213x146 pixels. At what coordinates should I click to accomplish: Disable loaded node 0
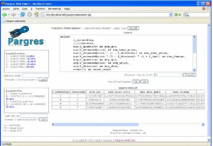coord(30,67)
